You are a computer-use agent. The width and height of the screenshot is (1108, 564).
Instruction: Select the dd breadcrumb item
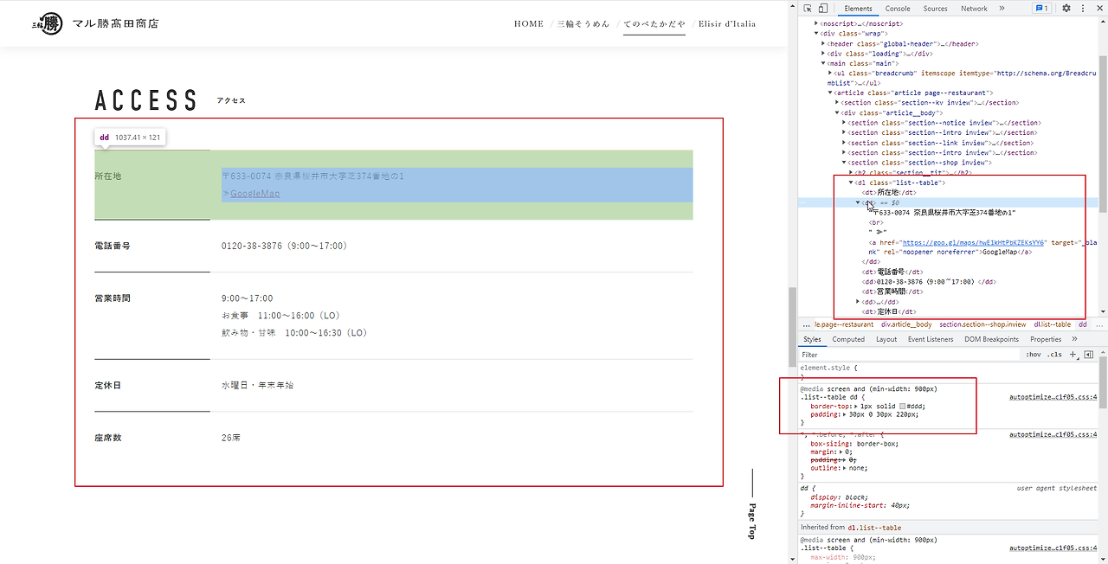[x=1082, y=324]
